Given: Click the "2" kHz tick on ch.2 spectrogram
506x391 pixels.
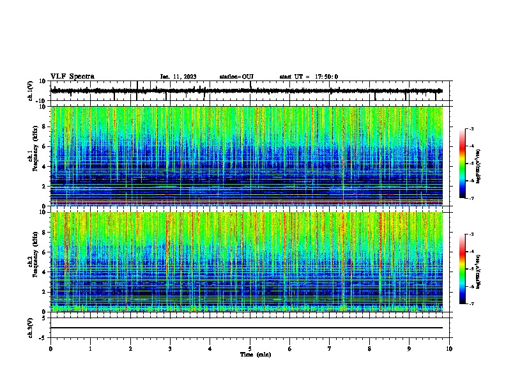Looking at the screenshot, I should tap(44, 292).
